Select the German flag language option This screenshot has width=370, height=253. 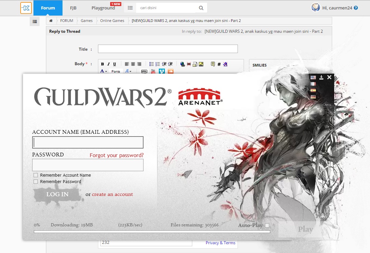(x=313, y=97)
